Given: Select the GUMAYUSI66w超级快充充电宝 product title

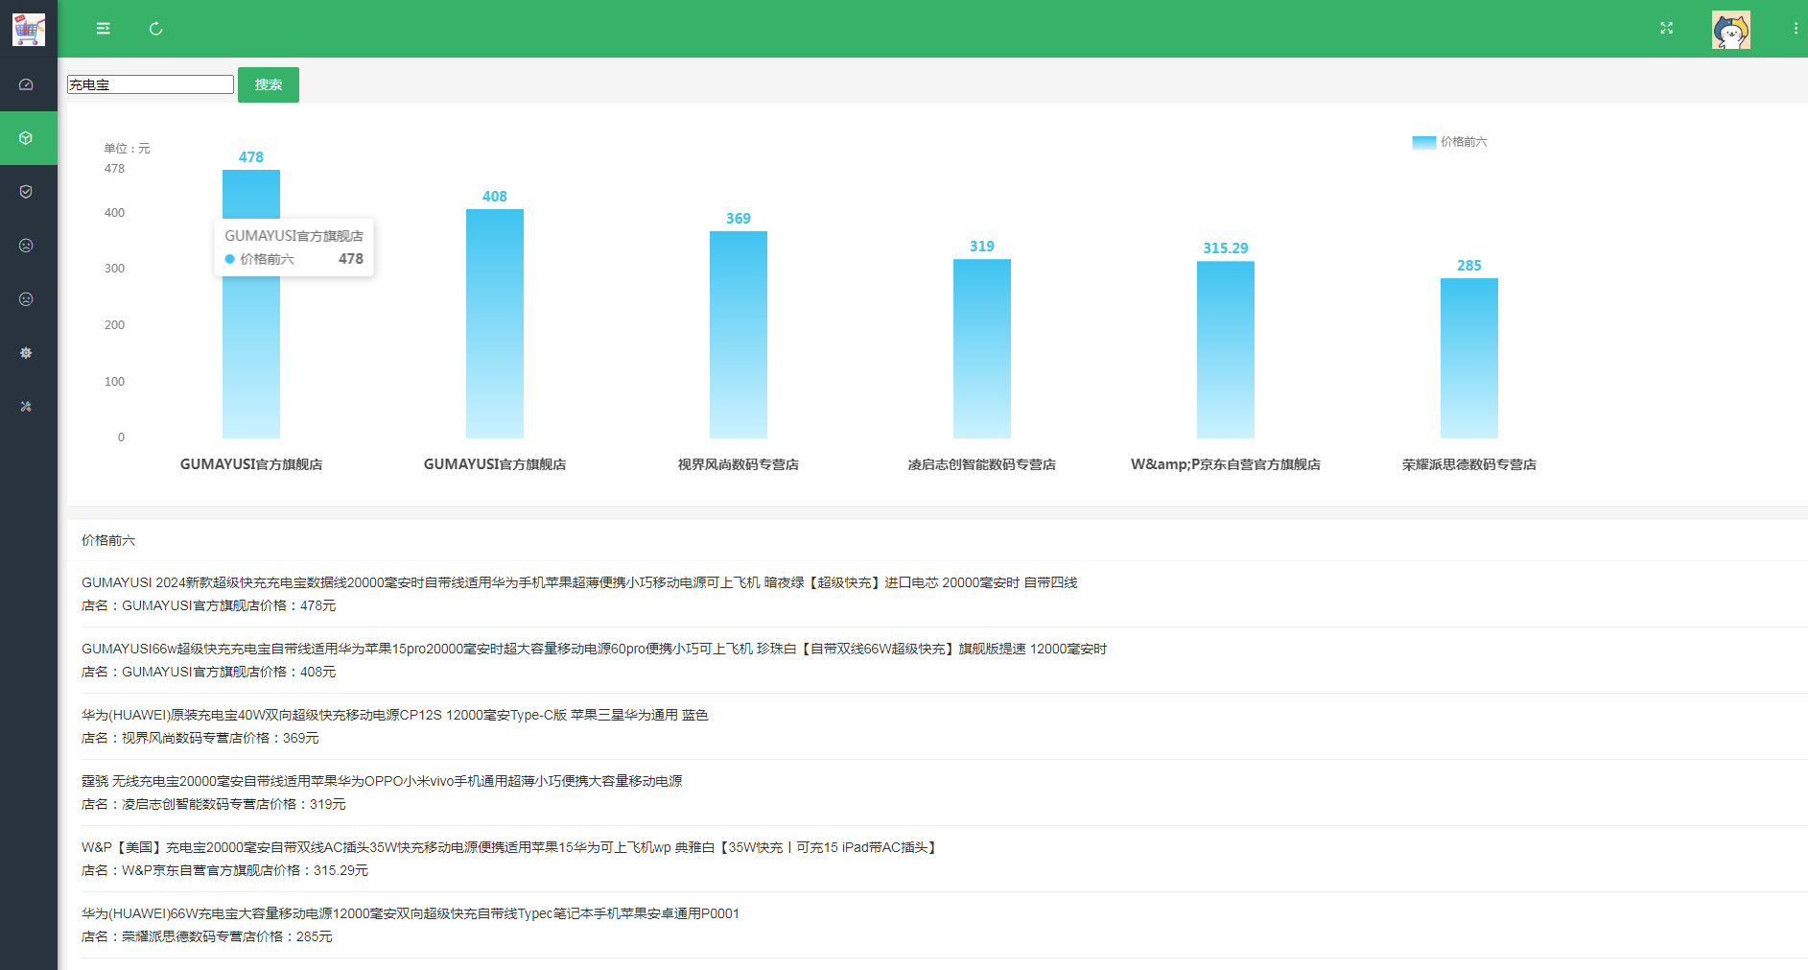Looking at the screenshot, I should click(594, 649).
